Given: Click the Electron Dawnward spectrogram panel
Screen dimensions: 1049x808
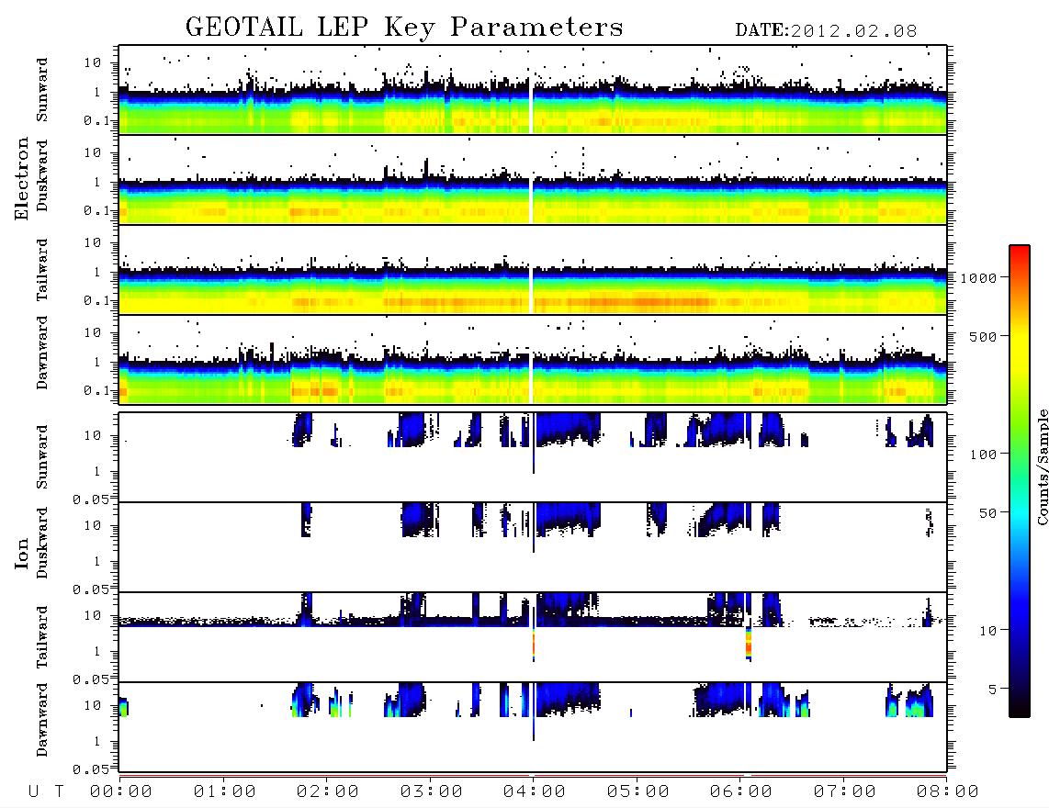Looking at the screenshot, I should [533, 359].
